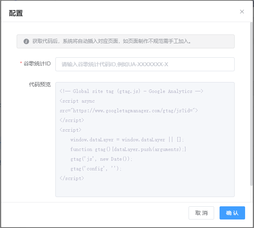Click the Global site tag comment line
The image size is (254, 228).
[x=131, y=91]
